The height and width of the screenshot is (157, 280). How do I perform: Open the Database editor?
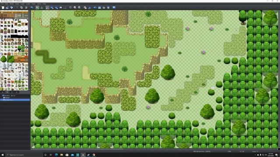[x=85, y=7]
